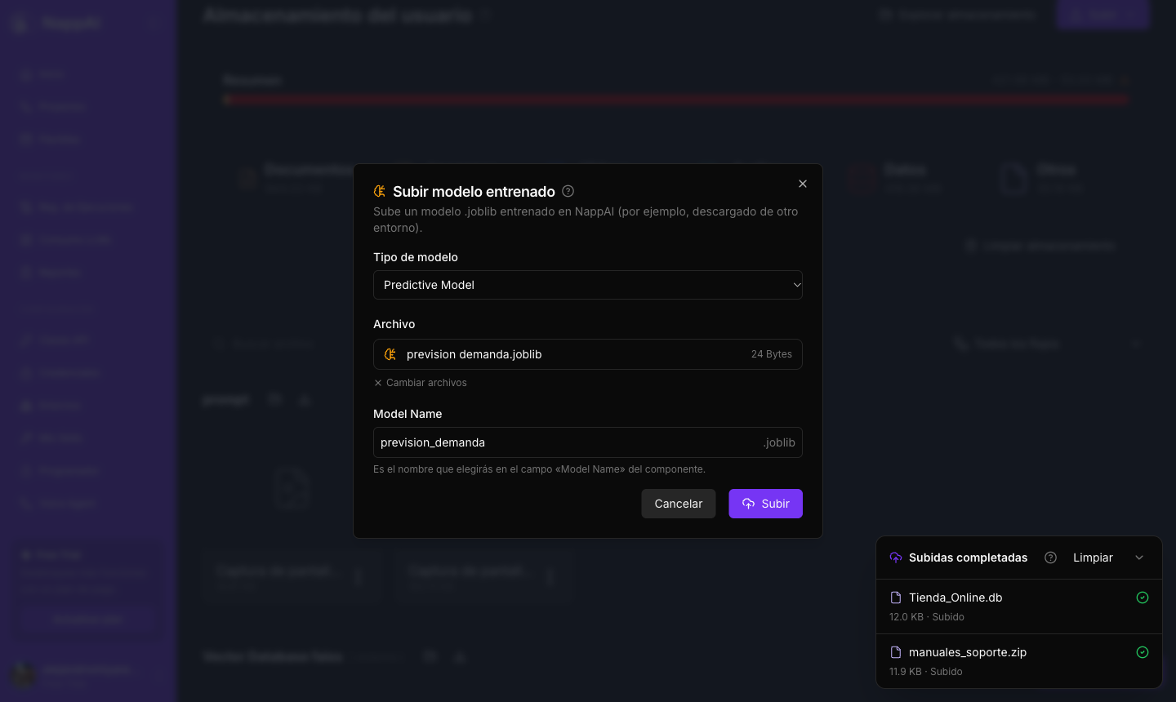The width and height of the screenshot is (1176, 702).
Task: Click the hint text below Model Name field
Action: point(539,469)
